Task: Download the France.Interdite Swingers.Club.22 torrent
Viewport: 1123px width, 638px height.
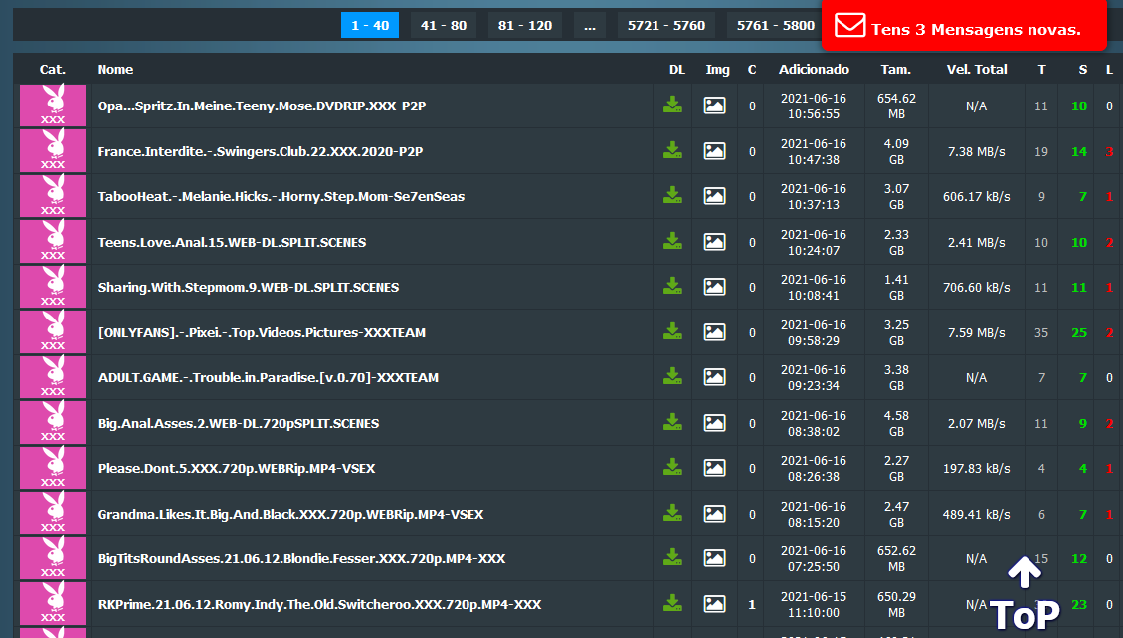Action: point(672,150)
